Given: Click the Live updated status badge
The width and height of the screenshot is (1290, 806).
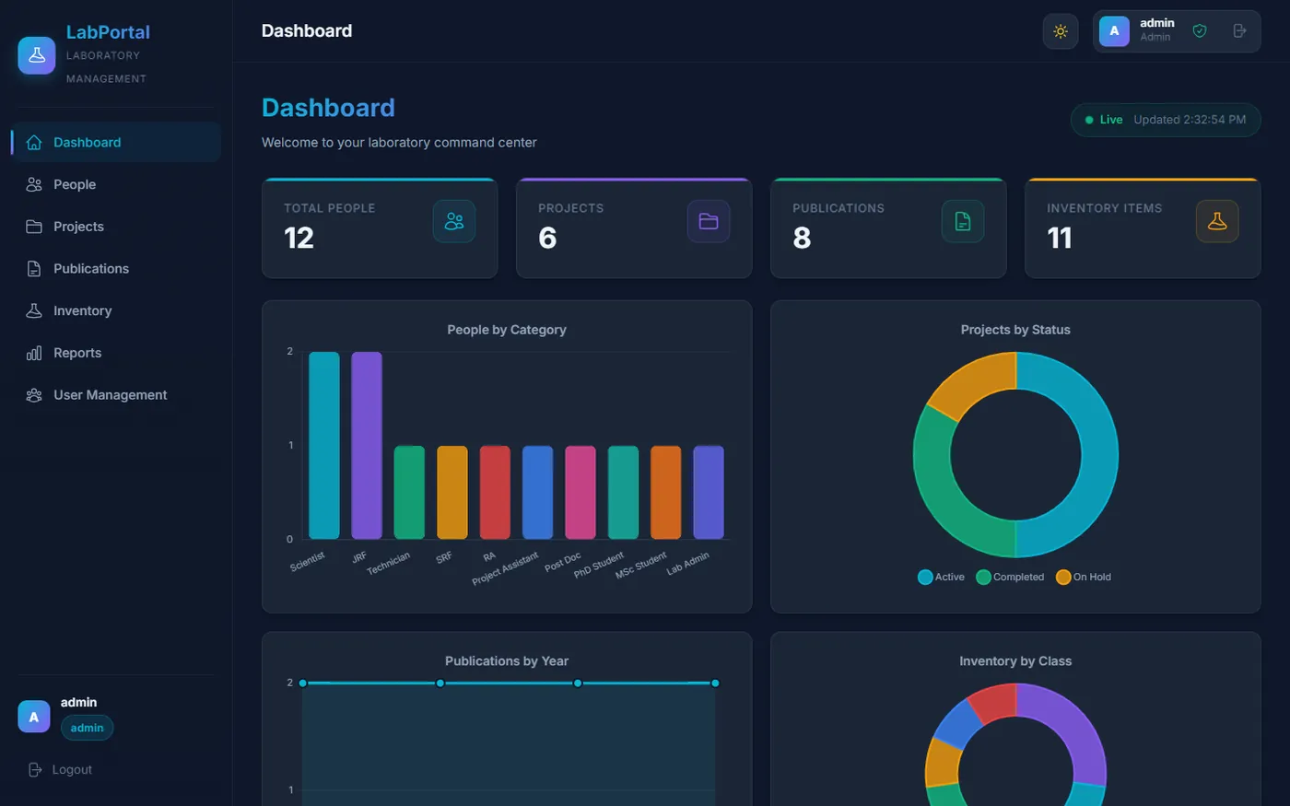Looking at the screenshot, I should [x=1166, y=120].
